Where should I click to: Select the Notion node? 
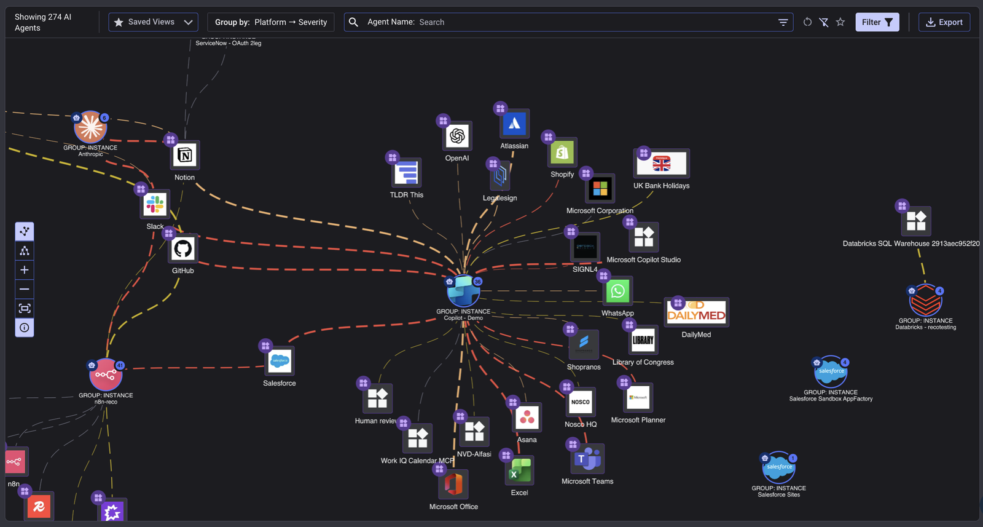click(185, 155)
